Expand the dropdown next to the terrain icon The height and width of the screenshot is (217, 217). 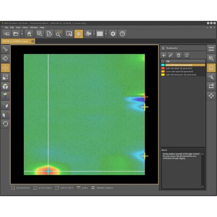point(94,34)
